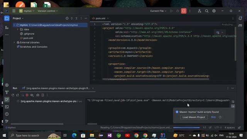Open Search Everywhere magnifier
Image resolution: width=247 pixels, height=139 pixels.
click(x=207, y=11)
